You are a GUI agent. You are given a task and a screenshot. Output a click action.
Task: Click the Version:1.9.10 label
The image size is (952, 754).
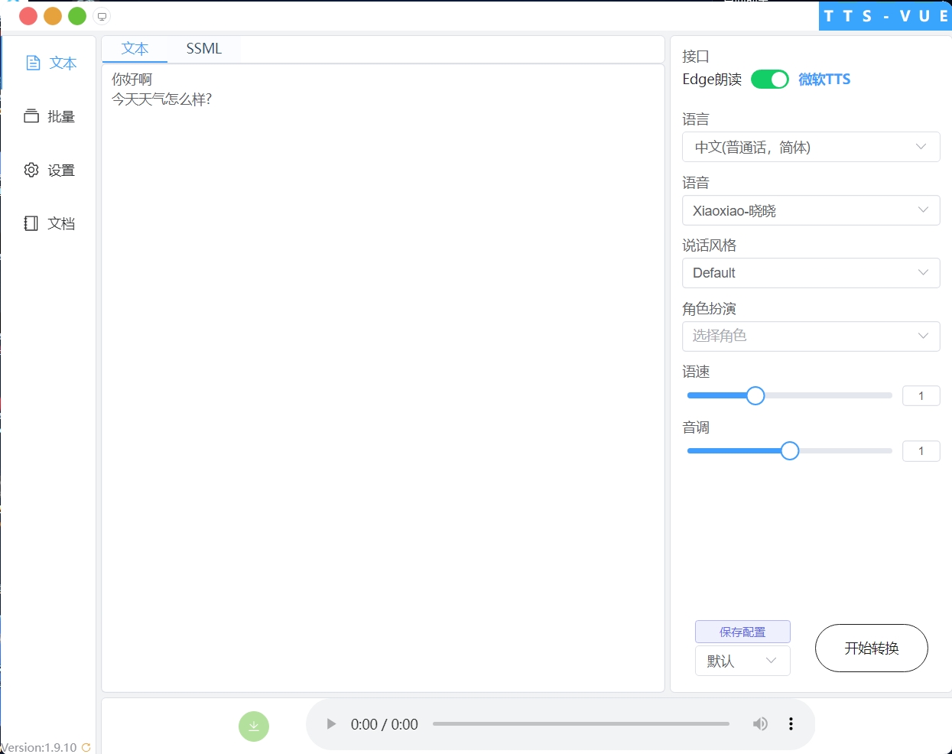[39, 748]
